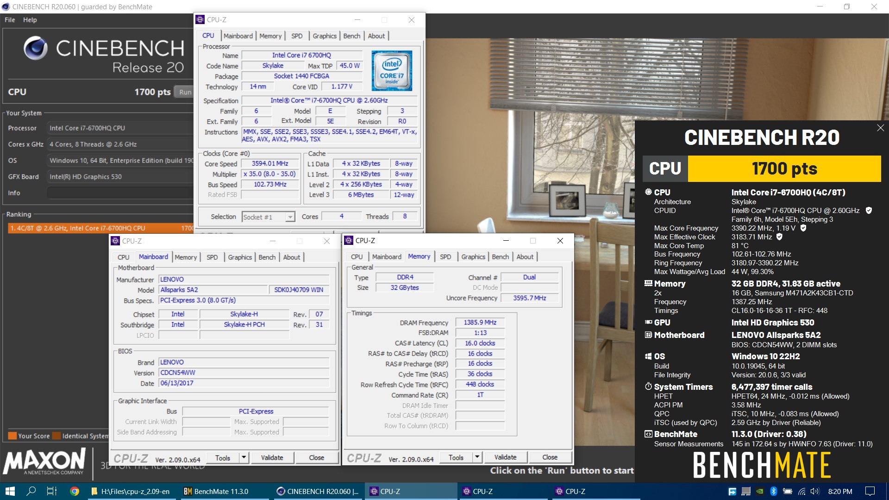Open volume speaker tray icon

(815, 491)
